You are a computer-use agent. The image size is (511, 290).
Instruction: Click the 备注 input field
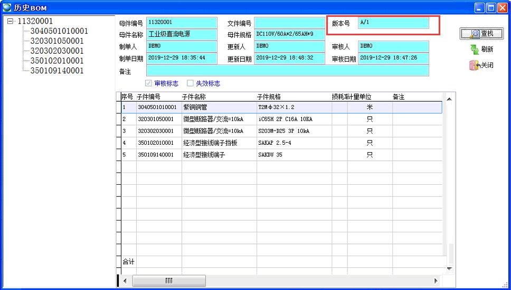tap(287, 71)
